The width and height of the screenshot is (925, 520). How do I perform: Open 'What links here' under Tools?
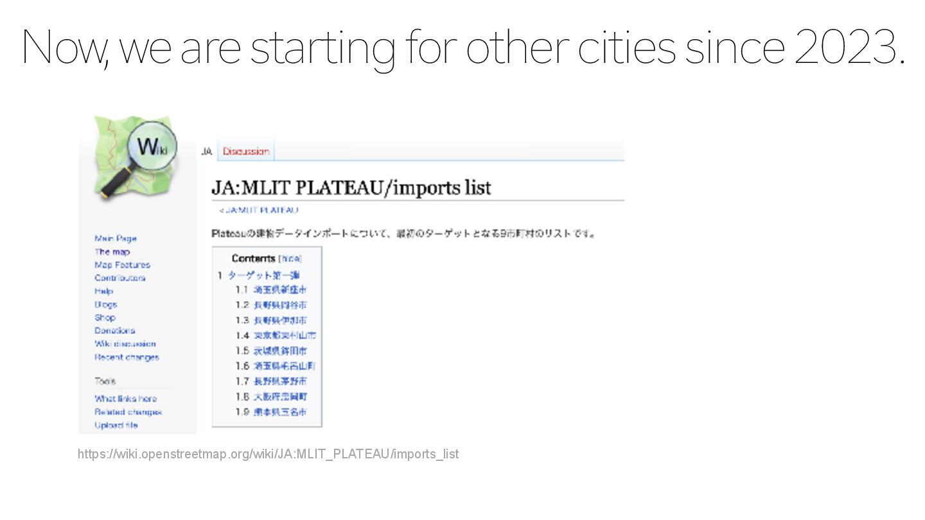pos(126,399)
